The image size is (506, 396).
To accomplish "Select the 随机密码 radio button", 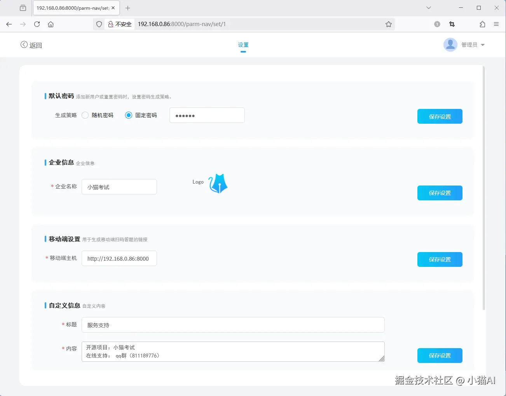I will pos(85,115).
